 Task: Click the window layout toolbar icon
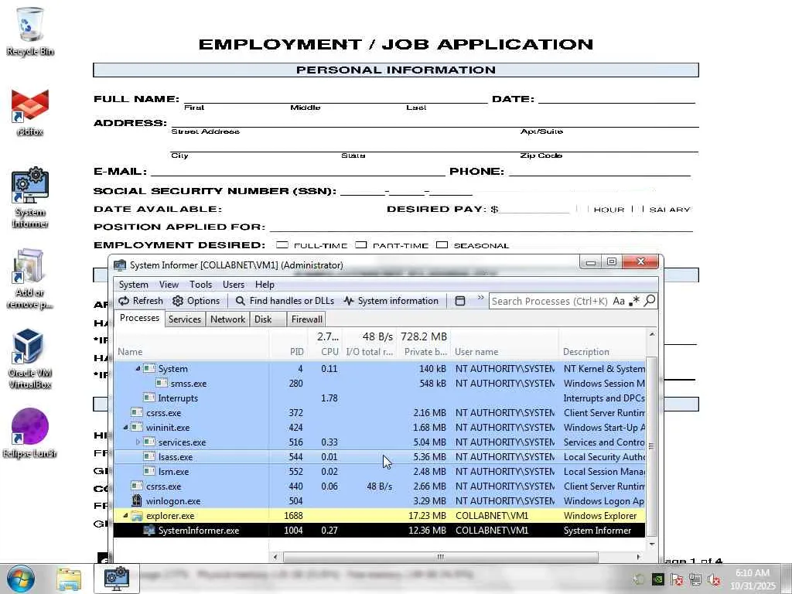tap(459, 301)
